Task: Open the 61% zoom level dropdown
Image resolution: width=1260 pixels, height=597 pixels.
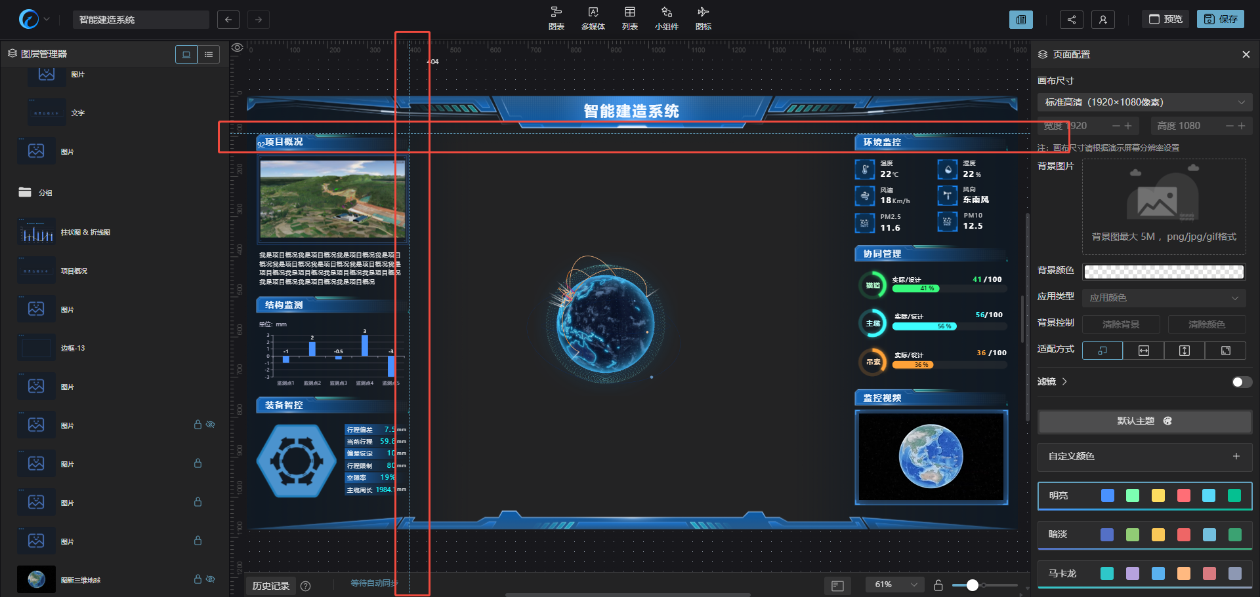Action: [895, 585]
